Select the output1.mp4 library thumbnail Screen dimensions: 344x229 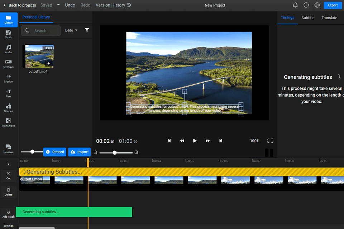pyautogui.click(x=38, y=56)
